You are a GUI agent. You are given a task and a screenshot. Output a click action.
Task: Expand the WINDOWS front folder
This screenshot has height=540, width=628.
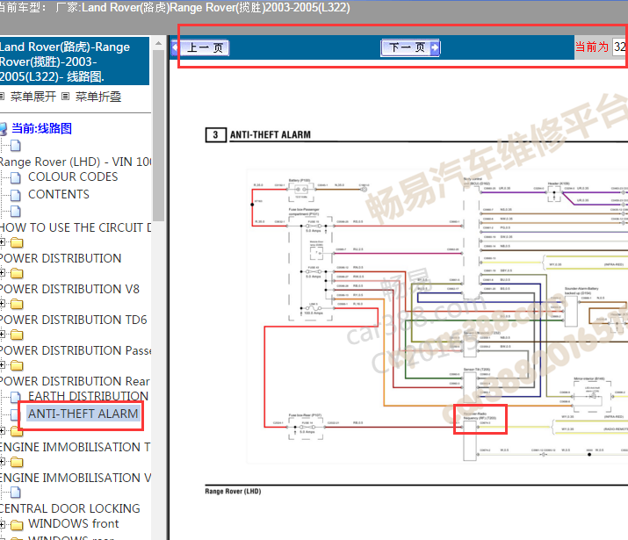[x=3, y=524]
